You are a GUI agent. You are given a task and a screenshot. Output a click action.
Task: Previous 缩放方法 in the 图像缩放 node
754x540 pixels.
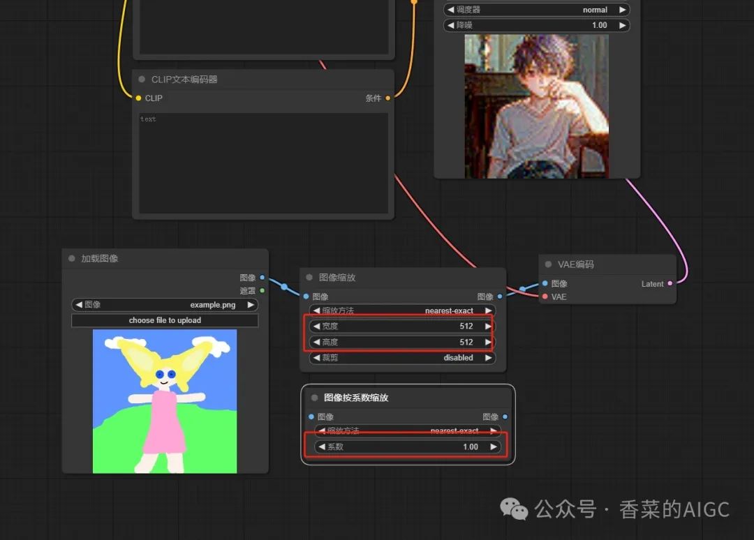pos(316,310)
